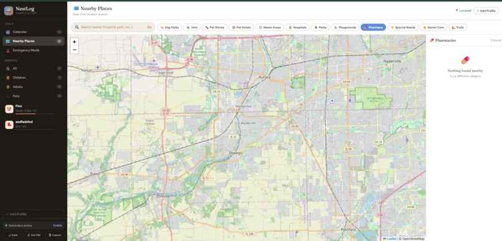Click the Nothing found nearby message
502x241 pixels.
click(465, 71)
